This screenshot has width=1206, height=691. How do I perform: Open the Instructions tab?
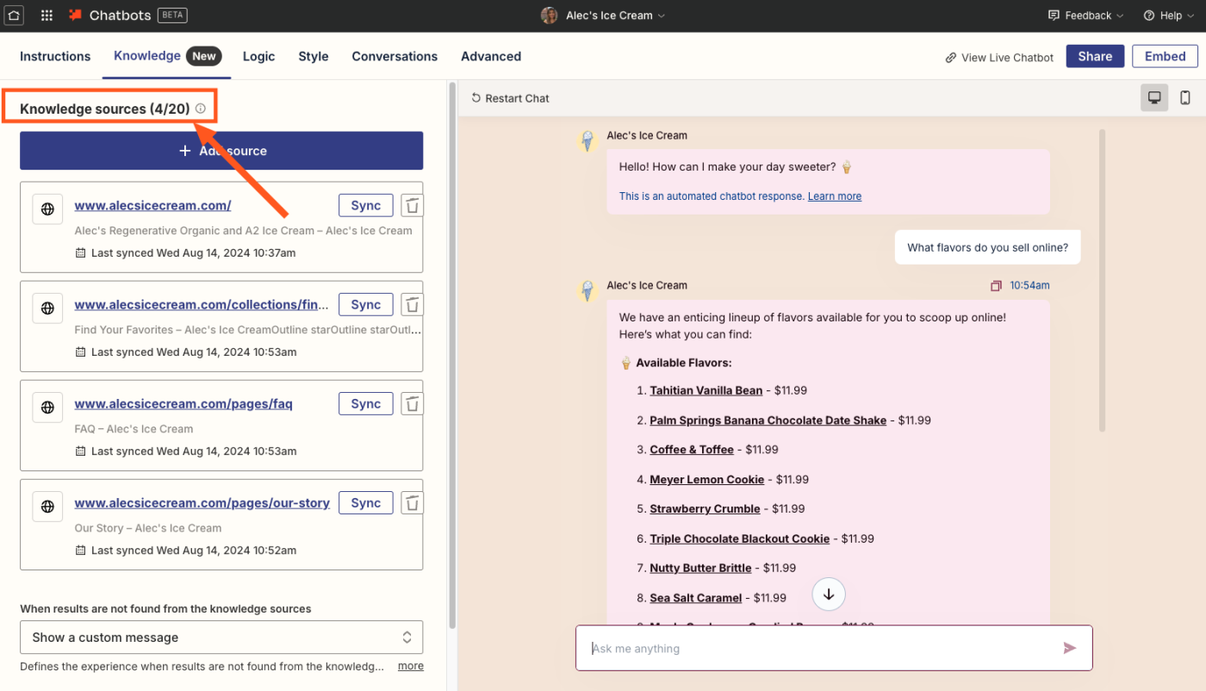(x=55, y=56)
